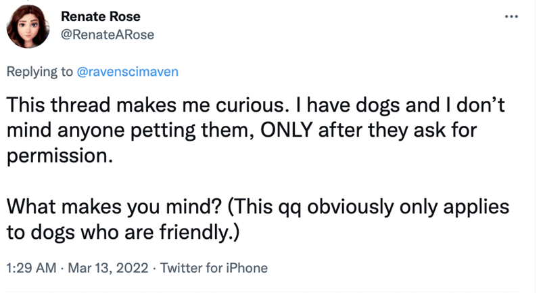Screen dimensions: 541x293
Task: Select the capitalized word ONLY
Action: [286, 130]
